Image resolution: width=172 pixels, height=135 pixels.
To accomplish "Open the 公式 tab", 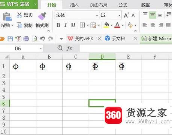I will 123,5.
